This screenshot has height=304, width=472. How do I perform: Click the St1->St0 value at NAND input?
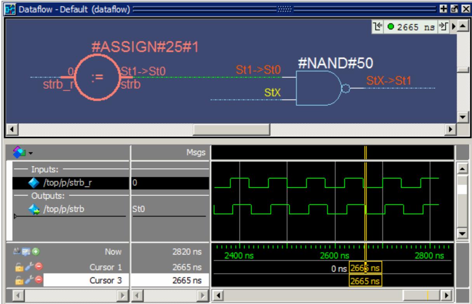tap(258, 70)
